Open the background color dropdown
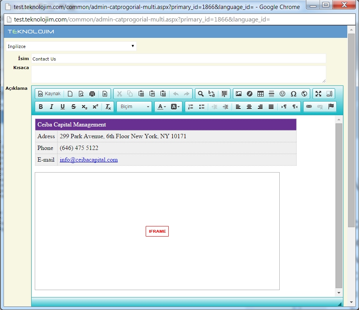Screen dimensions: 359x310 [175, 107]
